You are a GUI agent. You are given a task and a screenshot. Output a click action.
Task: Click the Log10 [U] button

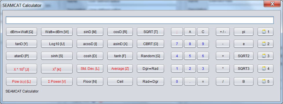(57, 44)
